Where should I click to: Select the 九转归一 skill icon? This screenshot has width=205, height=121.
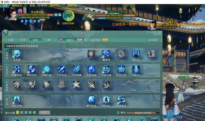pos(136,69)
